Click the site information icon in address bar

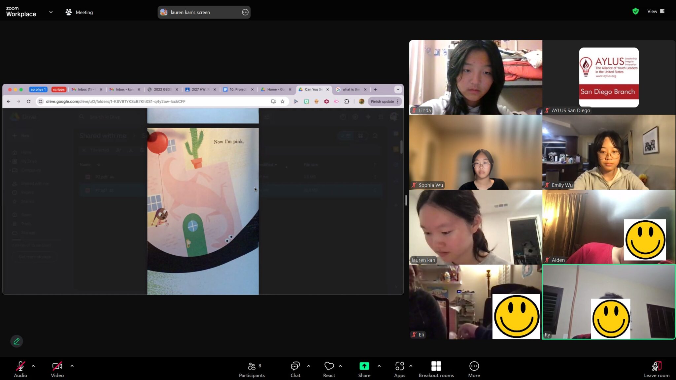(x=40, y=102)
